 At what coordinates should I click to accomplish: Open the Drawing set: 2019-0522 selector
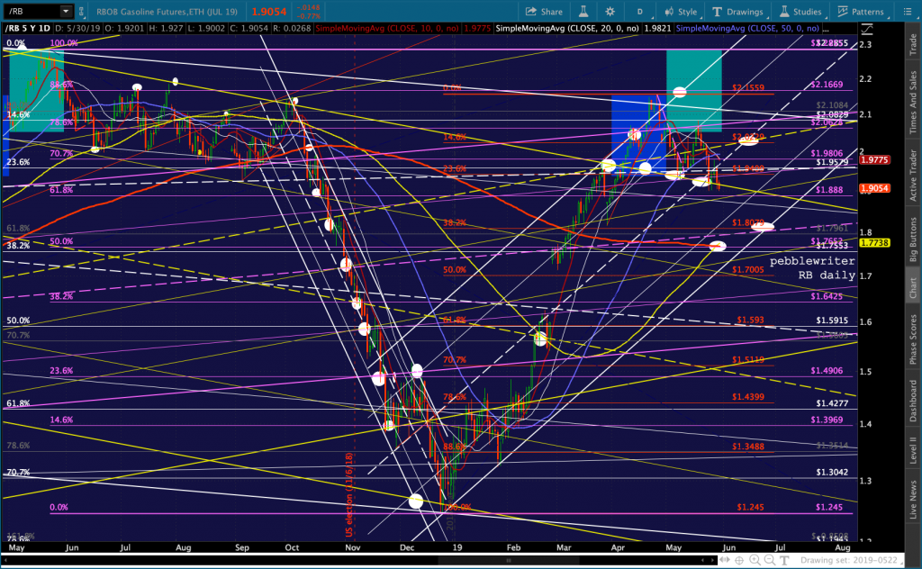pyautogui.click(x=854, y=560)
